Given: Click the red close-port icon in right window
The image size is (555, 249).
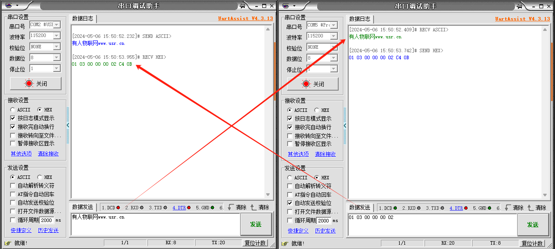Looking at the screenshot, I should 306,84.
